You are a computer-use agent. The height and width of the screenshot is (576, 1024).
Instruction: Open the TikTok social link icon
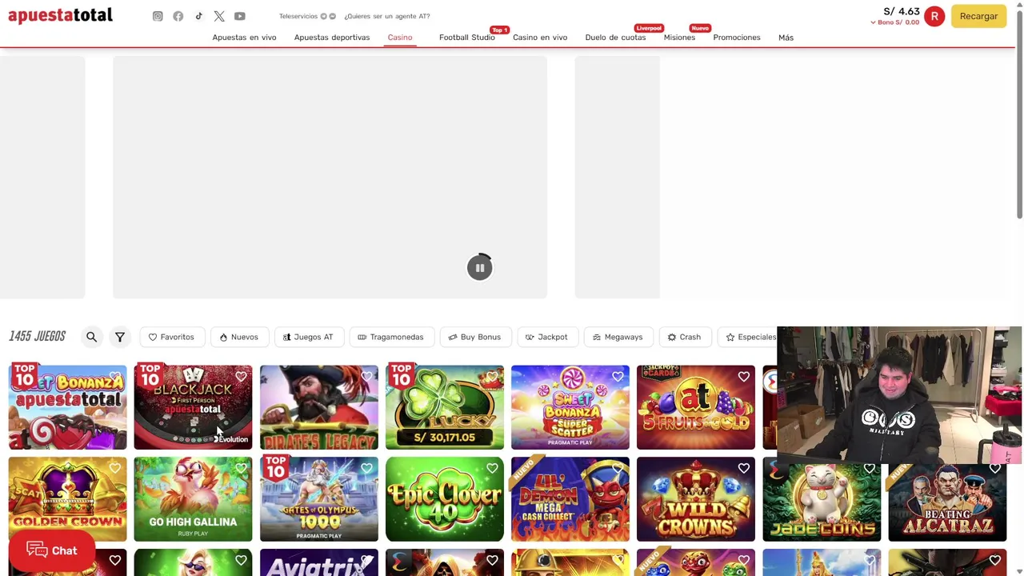tap(198, 16)
